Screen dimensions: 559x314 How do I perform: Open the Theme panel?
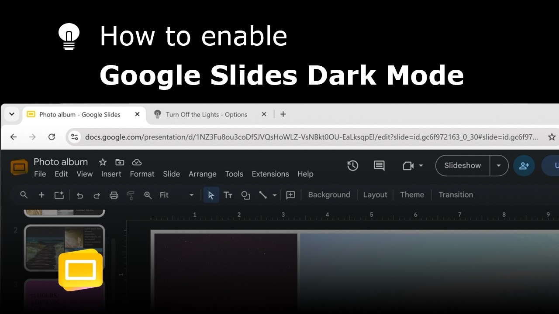412,195
